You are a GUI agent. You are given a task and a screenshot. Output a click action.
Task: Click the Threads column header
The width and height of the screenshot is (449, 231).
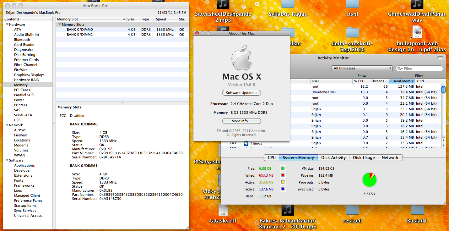pyautogui.click(x=379, y=81)
